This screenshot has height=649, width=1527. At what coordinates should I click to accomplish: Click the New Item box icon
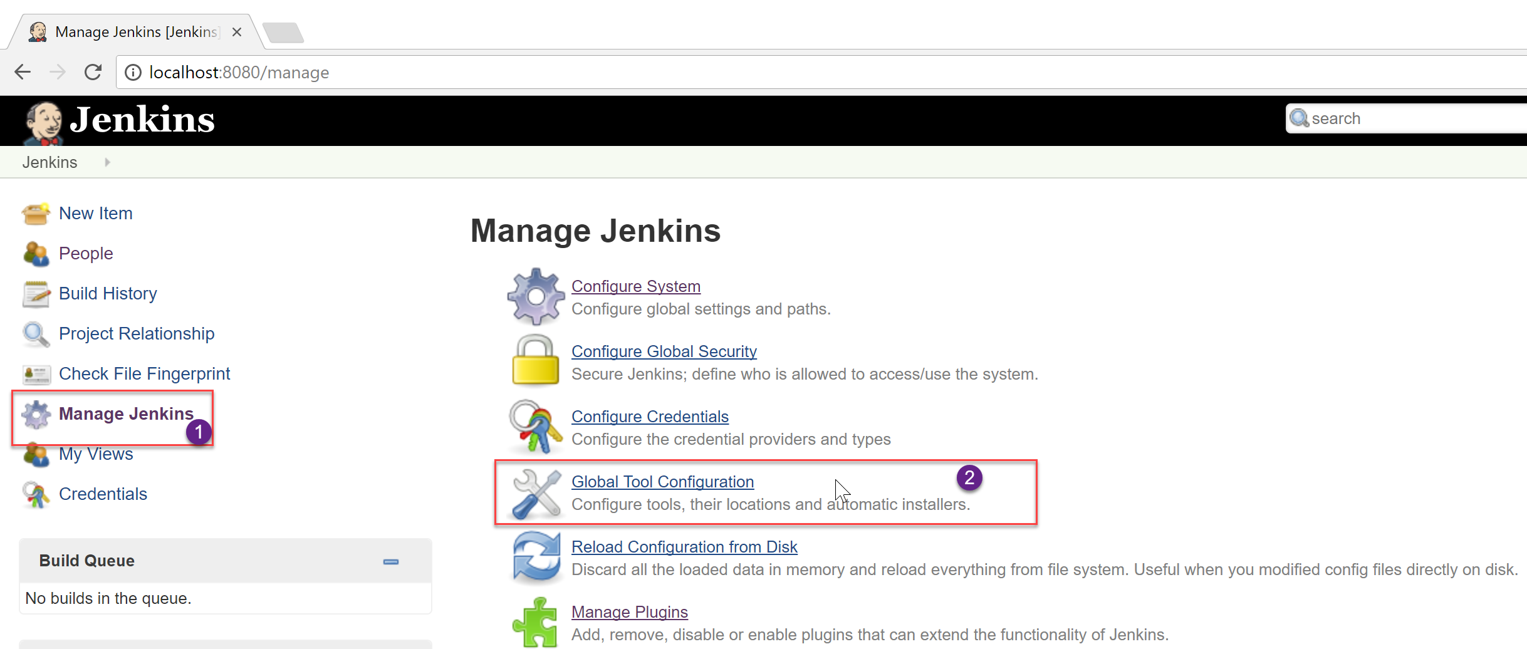coord(36,214)
